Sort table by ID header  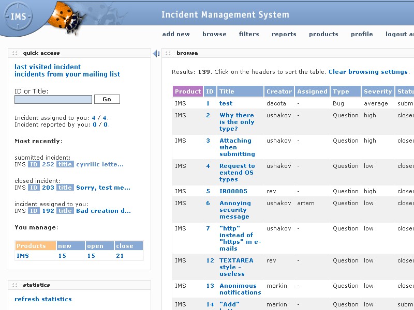[210, 91]
